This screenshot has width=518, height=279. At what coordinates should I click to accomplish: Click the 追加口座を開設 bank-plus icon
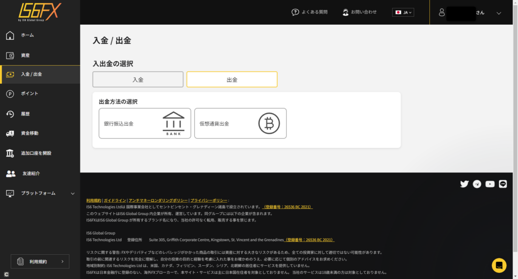point(10,153)
